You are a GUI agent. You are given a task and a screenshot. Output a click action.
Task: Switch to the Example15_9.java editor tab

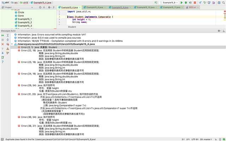tap(120, 7)
